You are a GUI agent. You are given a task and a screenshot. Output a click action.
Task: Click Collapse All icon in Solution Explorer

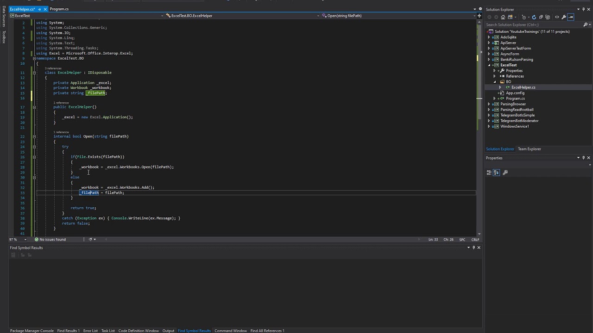[x=541, y=17]
